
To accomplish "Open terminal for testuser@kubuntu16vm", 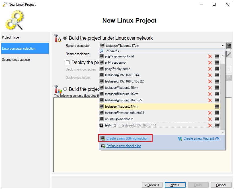I will pyautogui.click(x=217, y=94).
